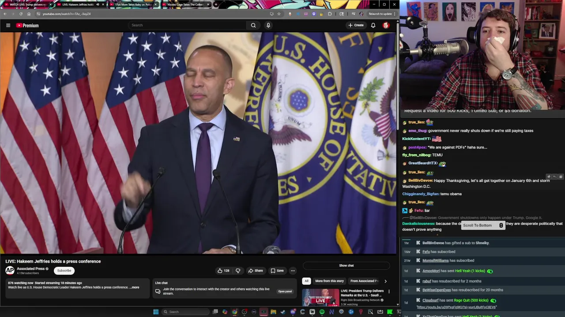Switch to Nicolas Cage Takes The Colbert tab
Viewport: 565px width, 317px height.
click(186, 4)
